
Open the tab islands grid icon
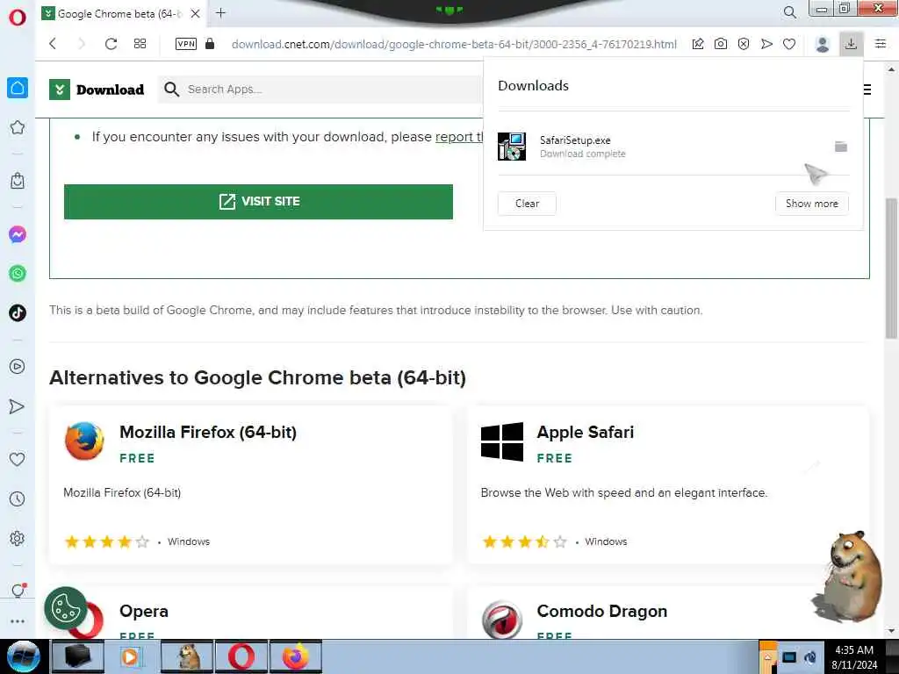[140, 44]
